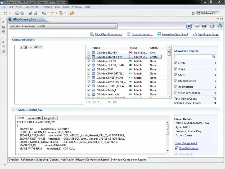Click the last toolbar folder icon
Image resolution: width=225 pixels, height=169 pixels.
[72, 13]
